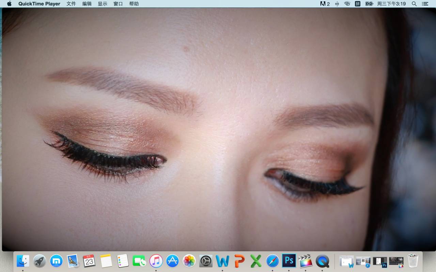
Task: Launch Final Cut Pro from the dock
Action: click(x=306, y=261)
